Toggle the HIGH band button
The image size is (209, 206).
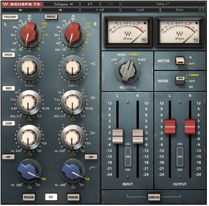[9, 55]
